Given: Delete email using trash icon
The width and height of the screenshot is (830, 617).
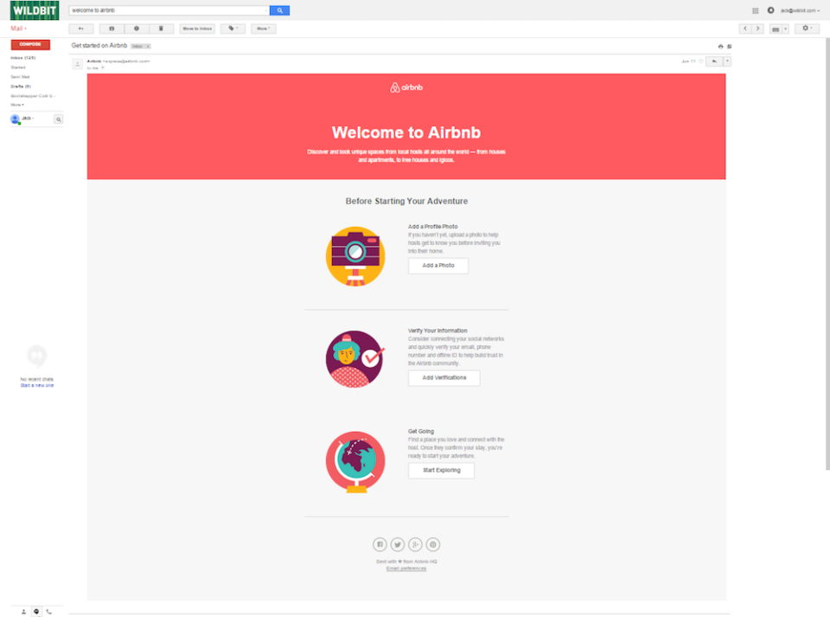Looking at the screenshot, I should pos(162,29).
